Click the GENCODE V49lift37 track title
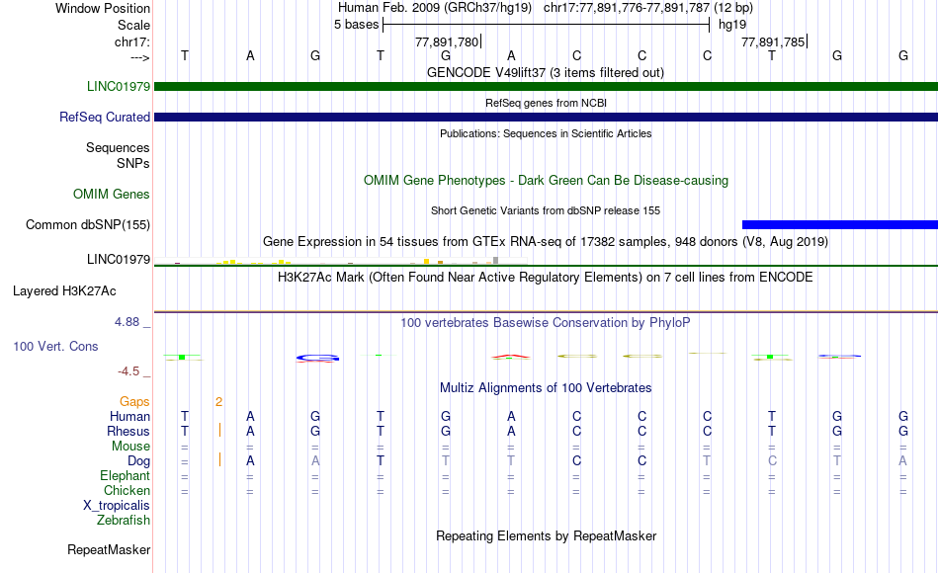The image size is (939, 573). 546,72
